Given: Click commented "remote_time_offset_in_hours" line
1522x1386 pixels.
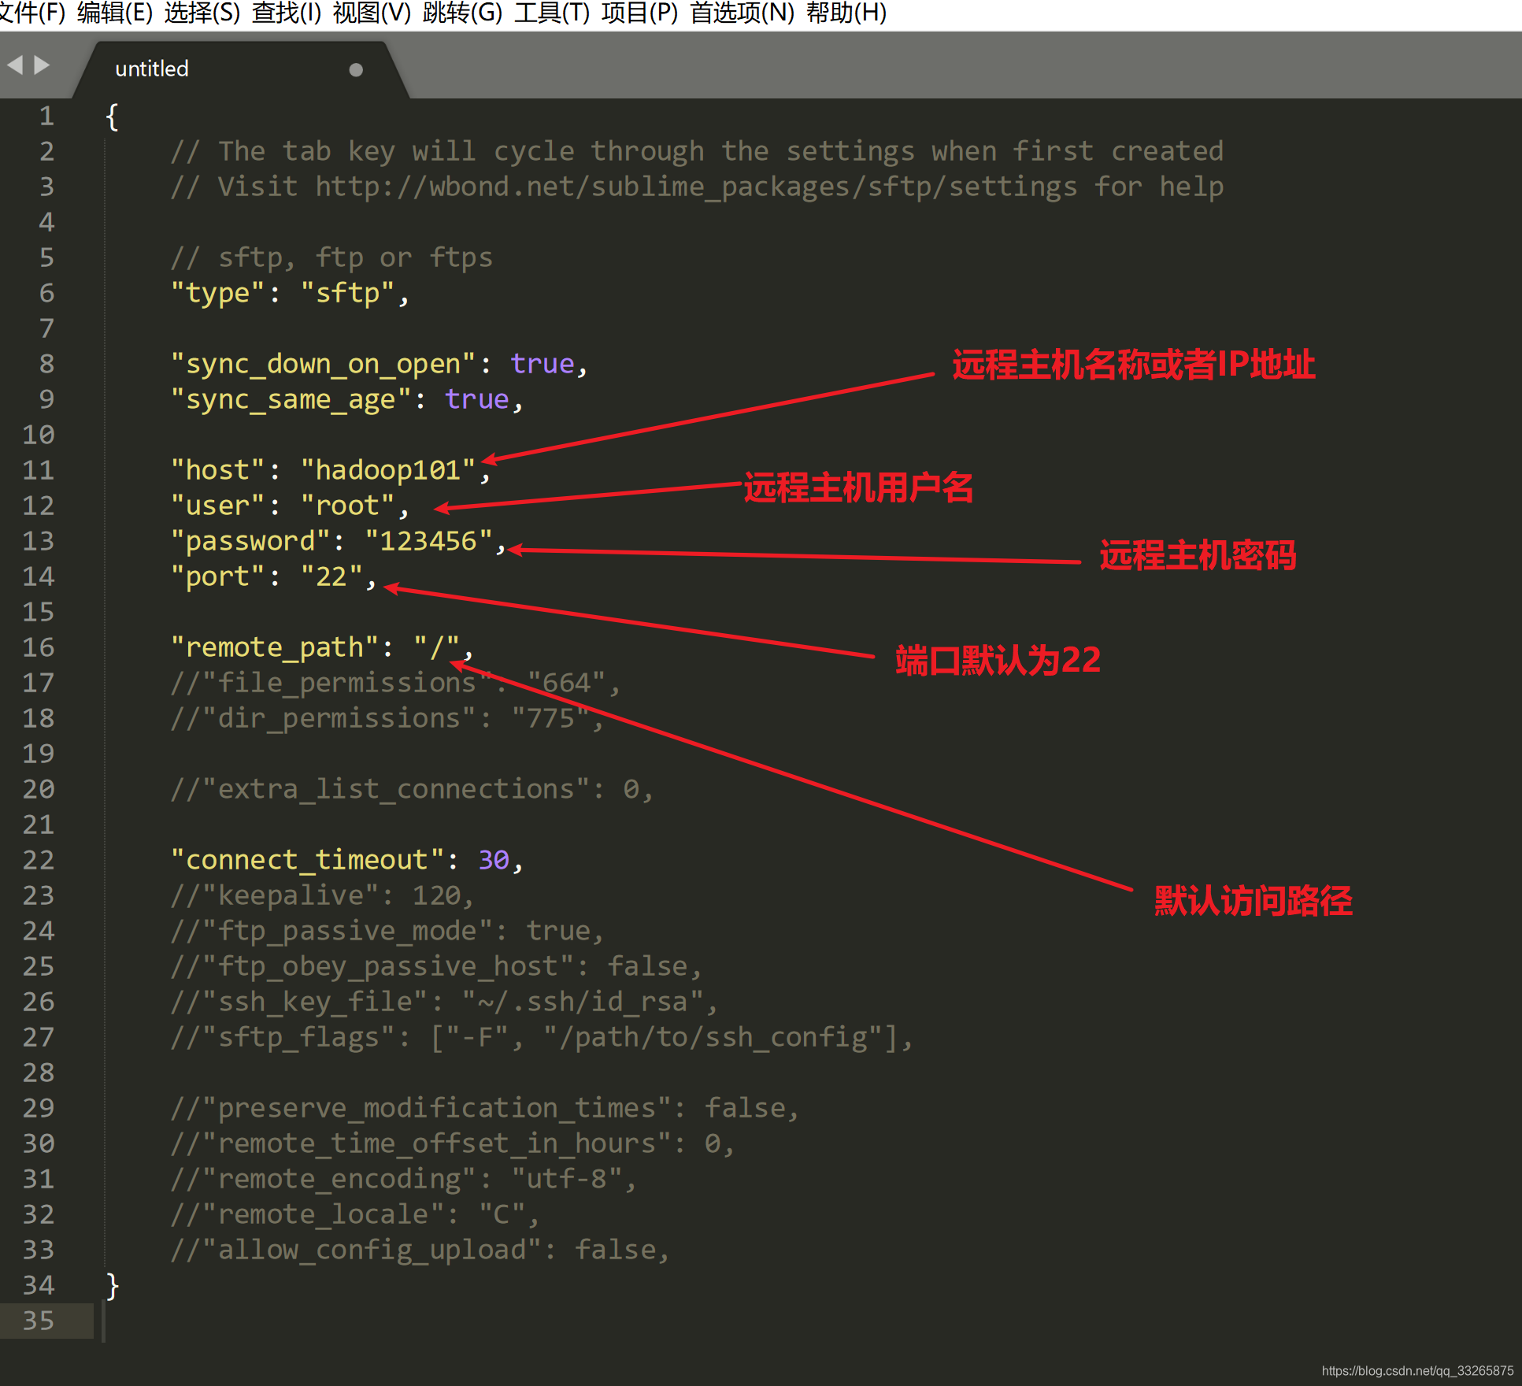Looking at the screenshot, I should [453, 1144].
